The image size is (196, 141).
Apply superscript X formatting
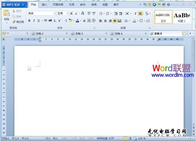tap(60, 21)
